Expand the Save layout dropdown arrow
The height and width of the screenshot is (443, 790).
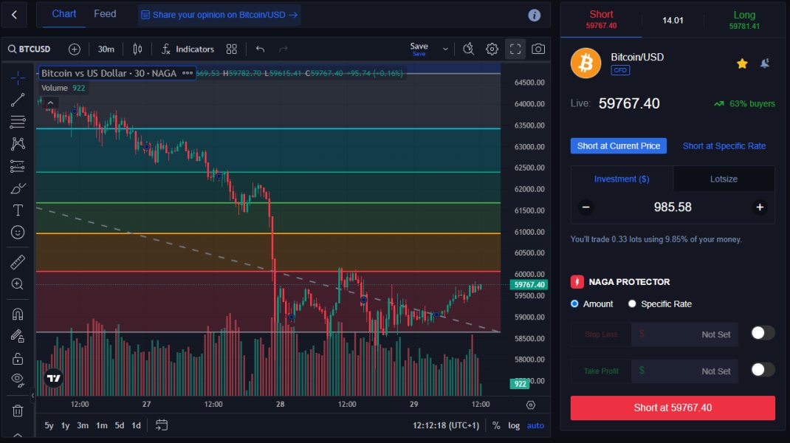click(x=445, y=49)
